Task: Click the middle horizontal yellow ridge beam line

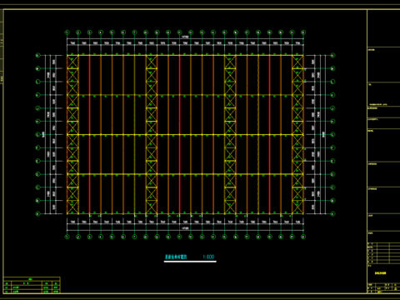Action: pos(185,135)
